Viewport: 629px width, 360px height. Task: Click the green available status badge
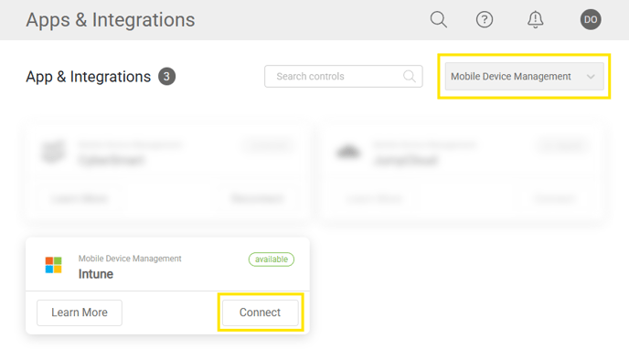click(272, 259)
